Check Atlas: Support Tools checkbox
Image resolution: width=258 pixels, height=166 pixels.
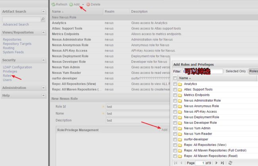tap(175, 90)
